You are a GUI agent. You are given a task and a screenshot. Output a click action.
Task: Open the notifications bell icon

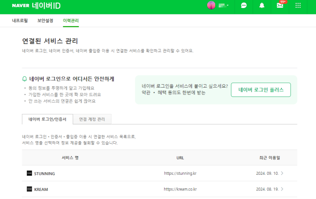coord(262,6)
